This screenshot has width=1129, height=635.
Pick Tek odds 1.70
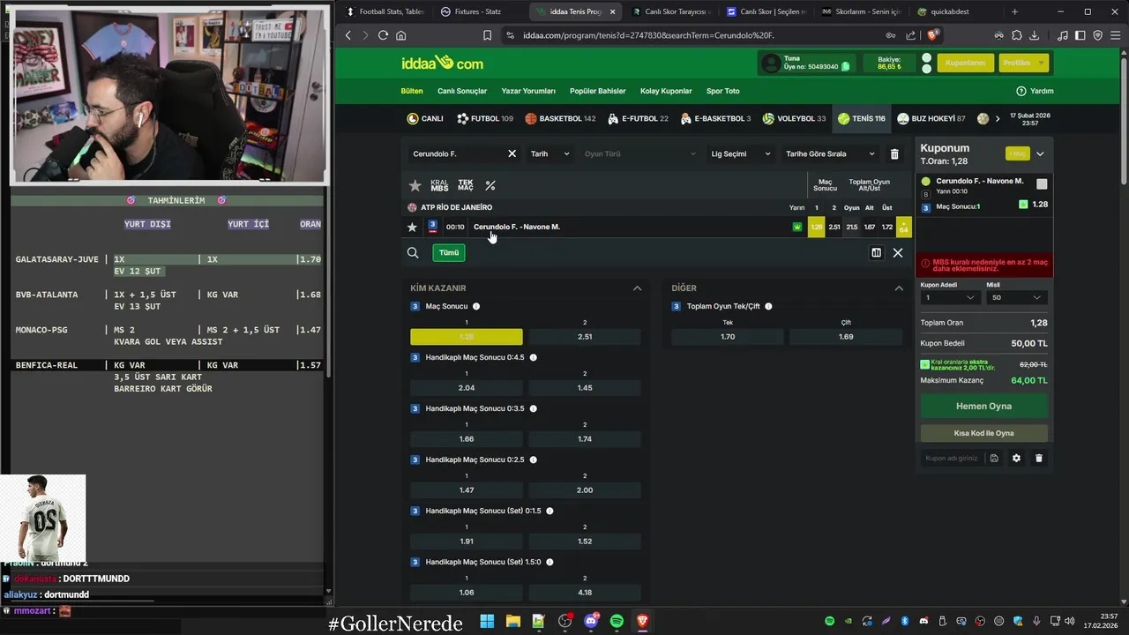pos(728,337)
